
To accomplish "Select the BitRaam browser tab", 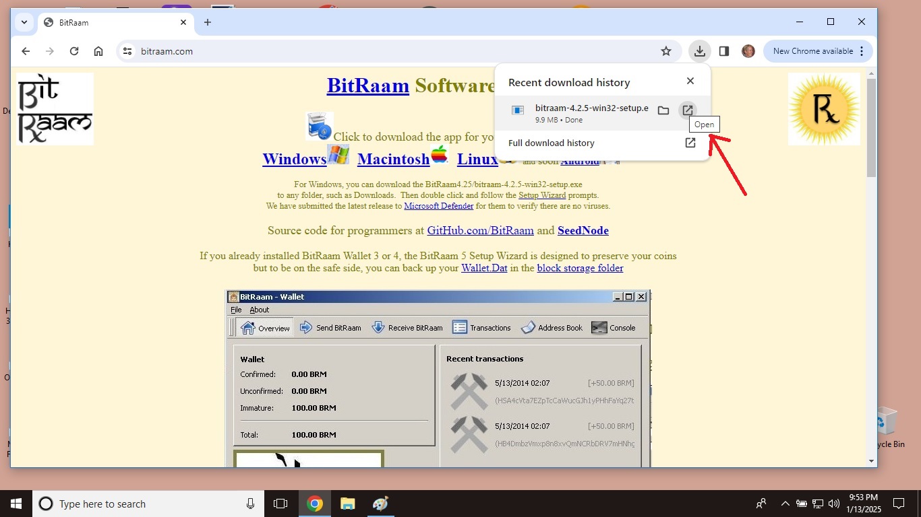I will tap(115, 22).
